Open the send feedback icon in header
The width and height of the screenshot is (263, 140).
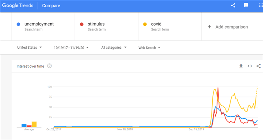pyautogui.click(x=246, y=5)
